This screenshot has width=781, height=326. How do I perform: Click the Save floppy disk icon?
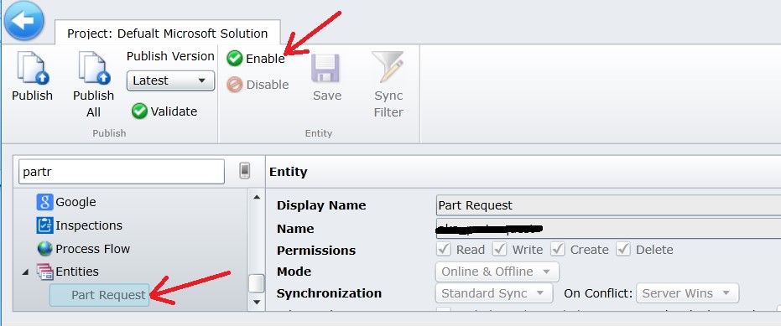(325, 68)
